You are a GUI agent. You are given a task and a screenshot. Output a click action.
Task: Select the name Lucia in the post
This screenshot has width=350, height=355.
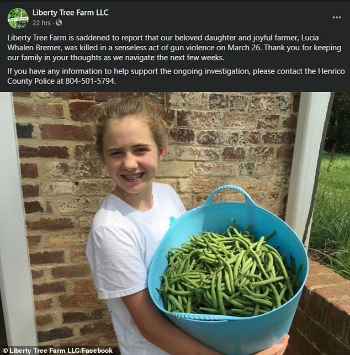310,38
